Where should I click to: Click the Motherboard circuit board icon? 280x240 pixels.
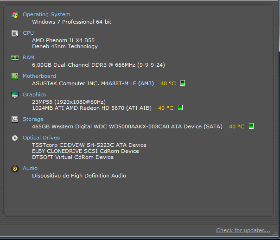tap(15, 76)
